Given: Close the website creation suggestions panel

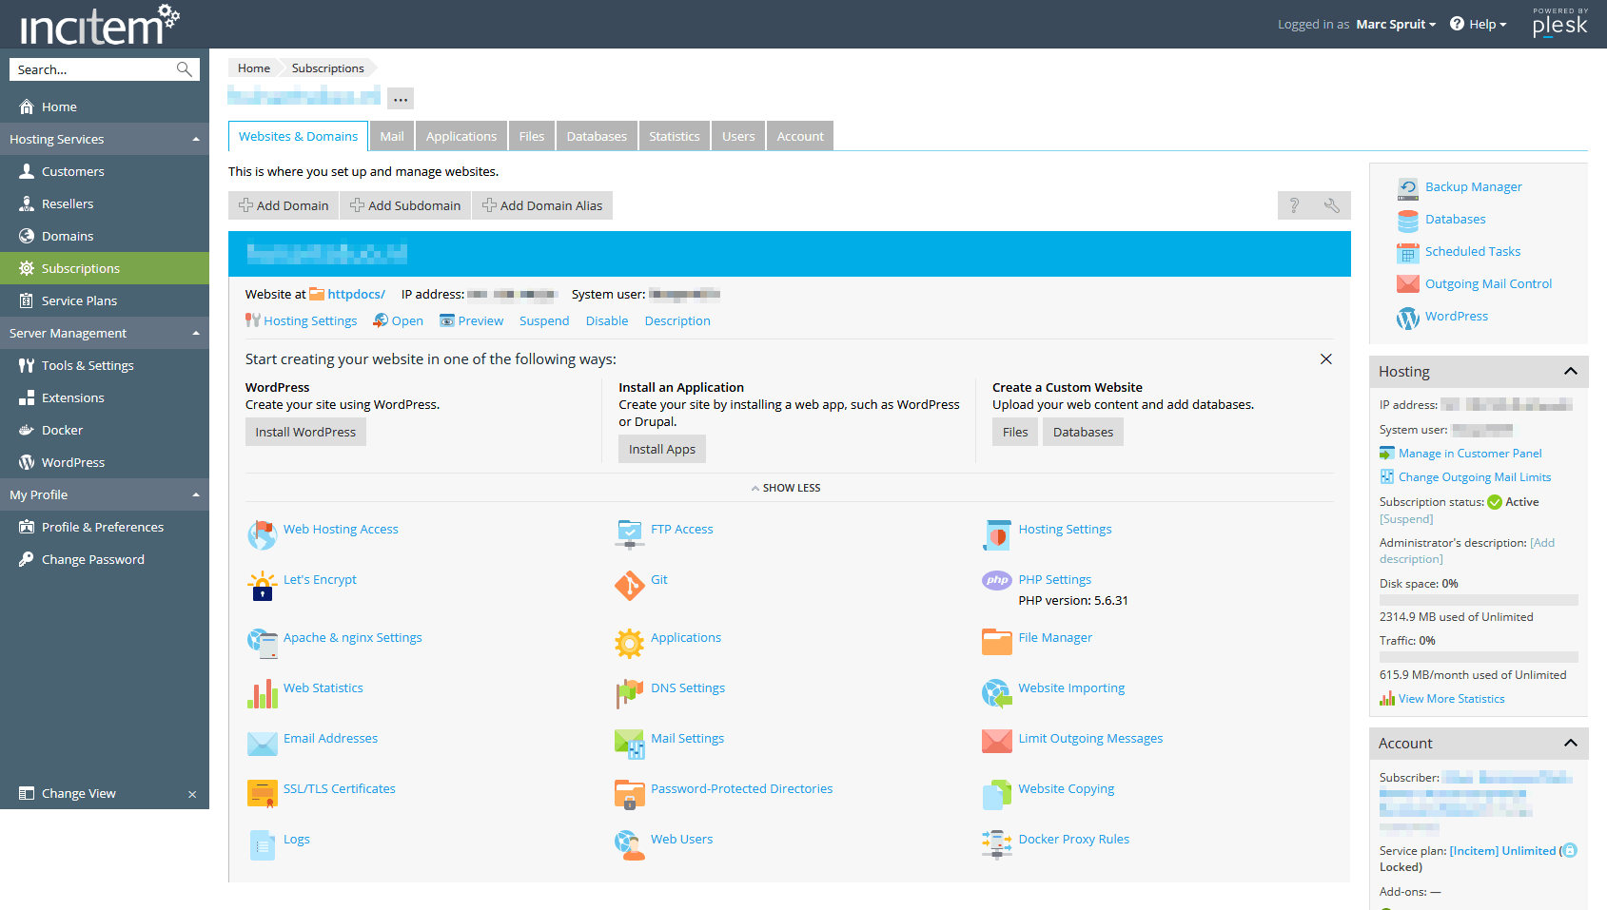Looking at the screenshot, I should (x=1325, y=359).
